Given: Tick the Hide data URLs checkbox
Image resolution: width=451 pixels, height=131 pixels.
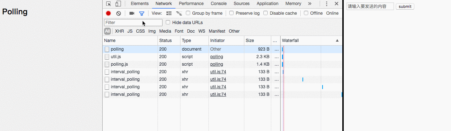Looking at the screenshot, I should tap(168, 22).
